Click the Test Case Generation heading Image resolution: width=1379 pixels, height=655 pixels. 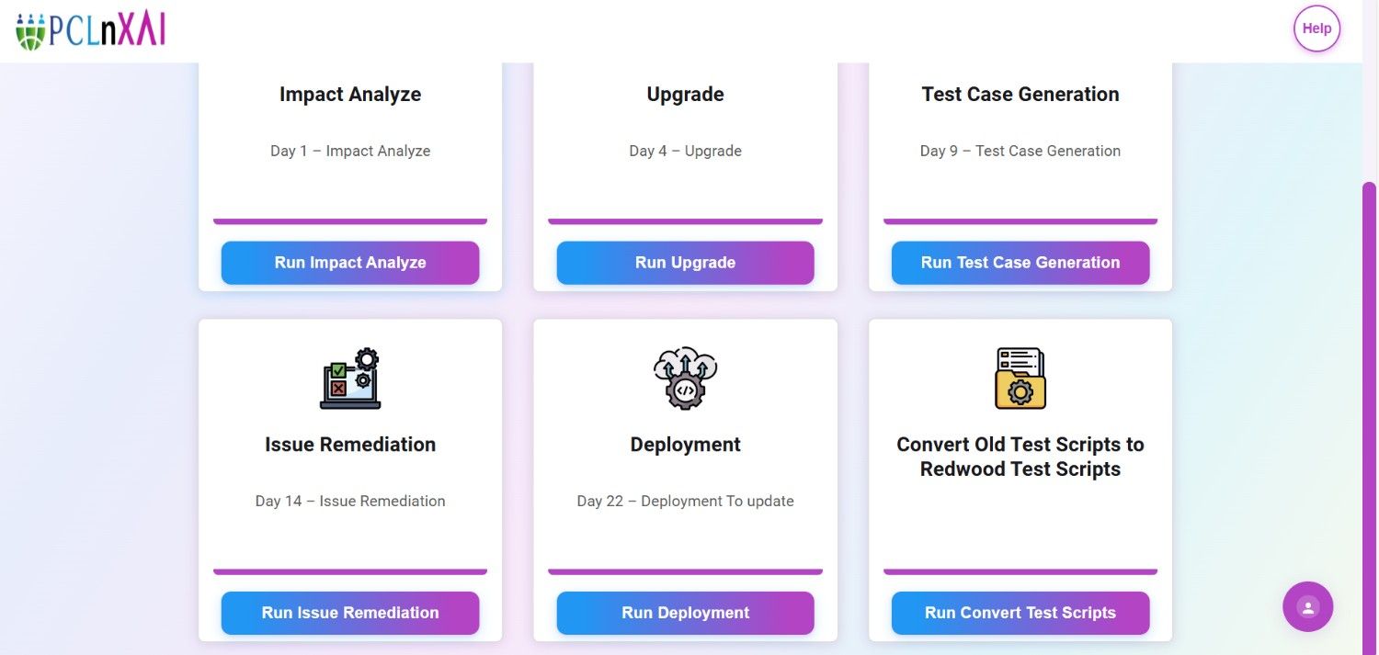[1020, 95]
